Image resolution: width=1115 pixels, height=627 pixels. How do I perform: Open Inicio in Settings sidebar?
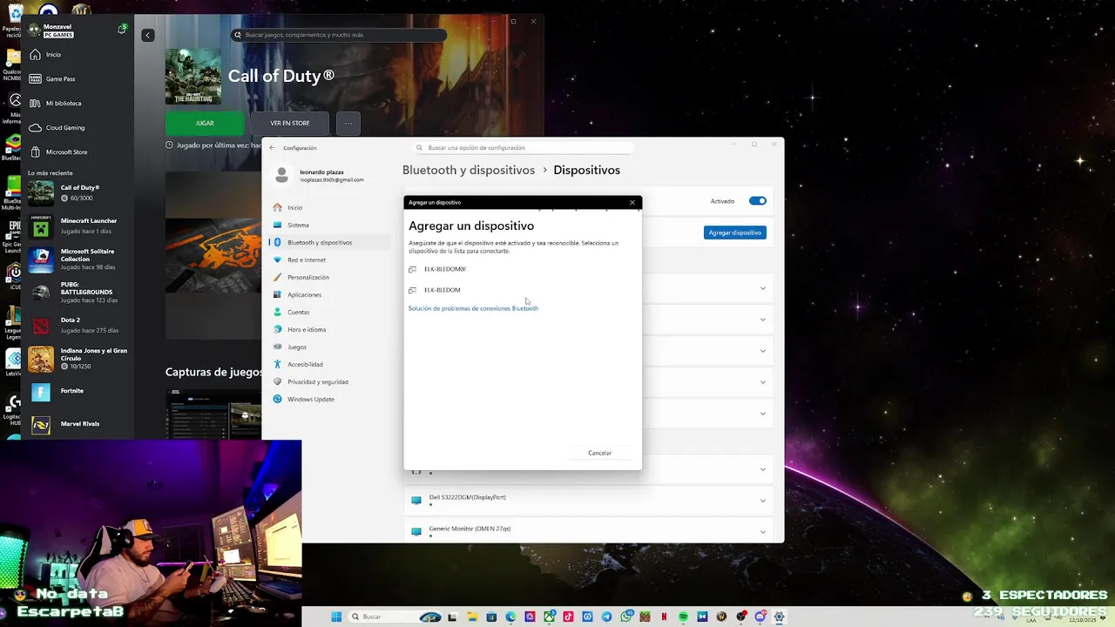pyautogui.click(x=329, y=207)
